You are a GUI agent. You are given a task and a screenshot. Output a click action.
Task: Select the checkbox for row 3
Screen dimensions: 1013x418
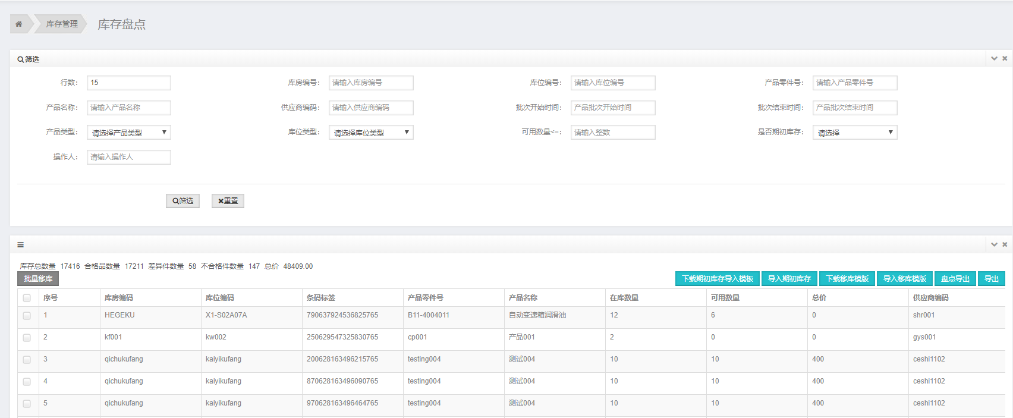[27, 360]
